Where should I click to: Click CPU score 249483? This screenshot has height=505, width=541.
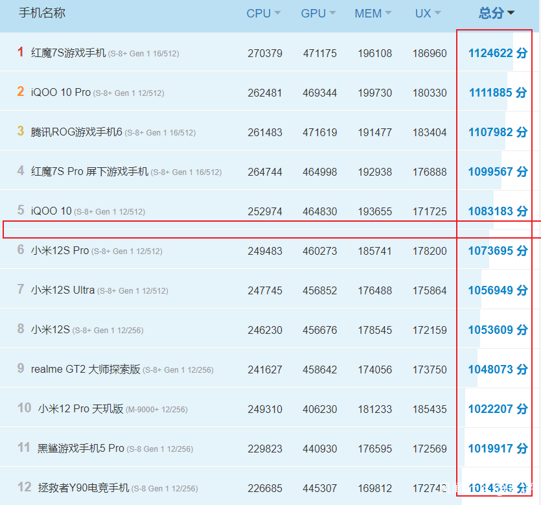264,251
